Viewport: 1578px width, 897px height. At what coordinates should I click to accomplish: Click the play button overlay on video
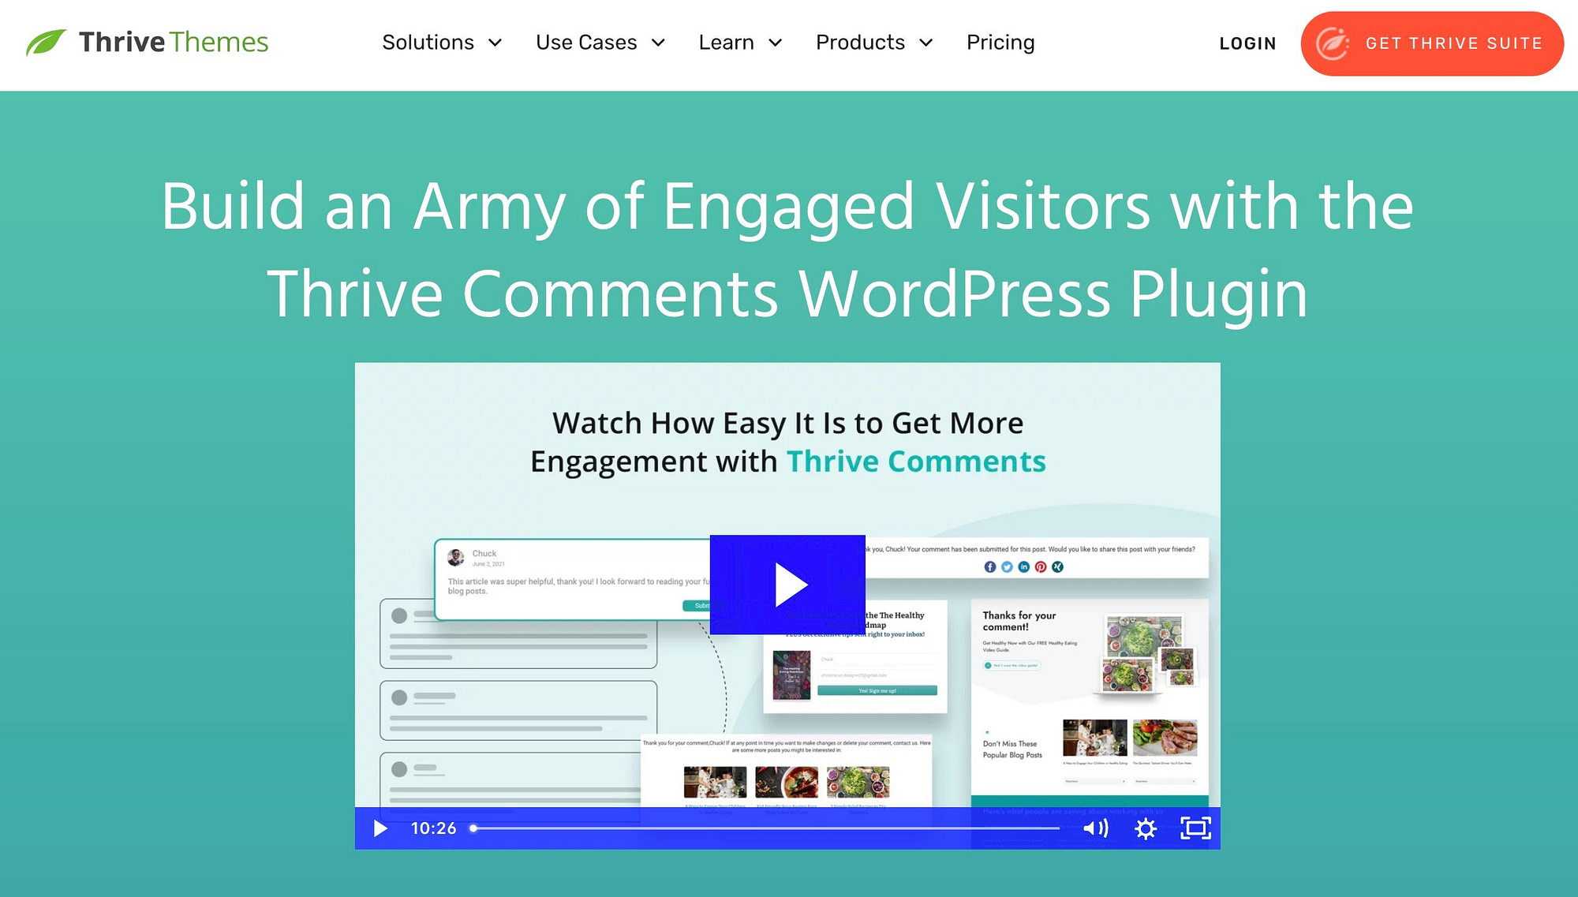coord(788,584)
